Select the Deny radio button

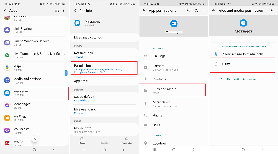tap(216, 64)
